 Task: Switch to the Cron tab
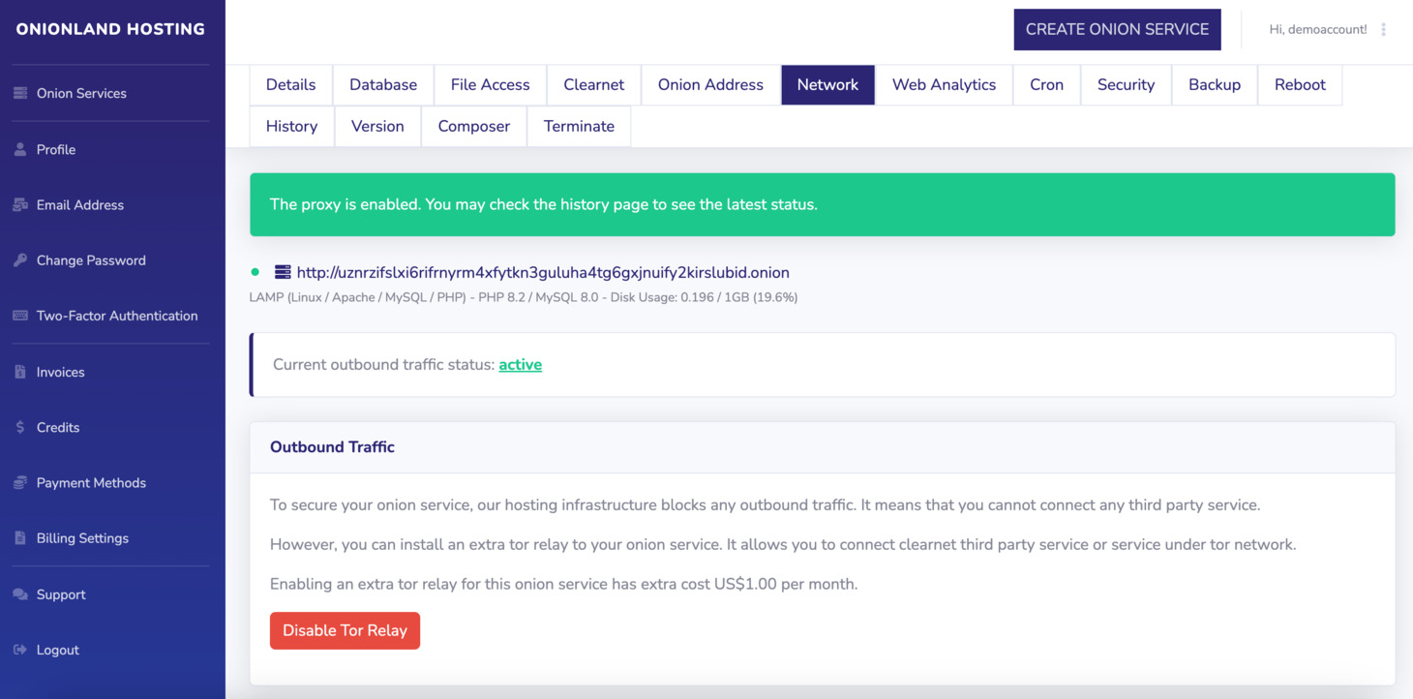pyautogui.click(x=1047, y=84)
